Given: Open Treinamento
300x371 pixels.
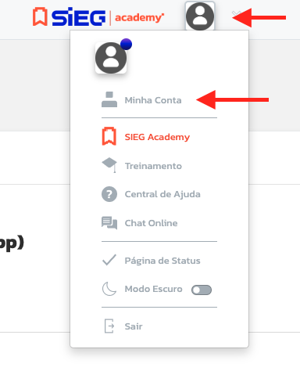Looking at the screenshot, I should point(153,166).
